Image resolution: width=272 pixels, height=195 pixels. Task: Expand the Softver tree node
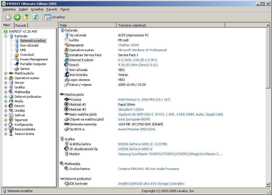[6, 115]
